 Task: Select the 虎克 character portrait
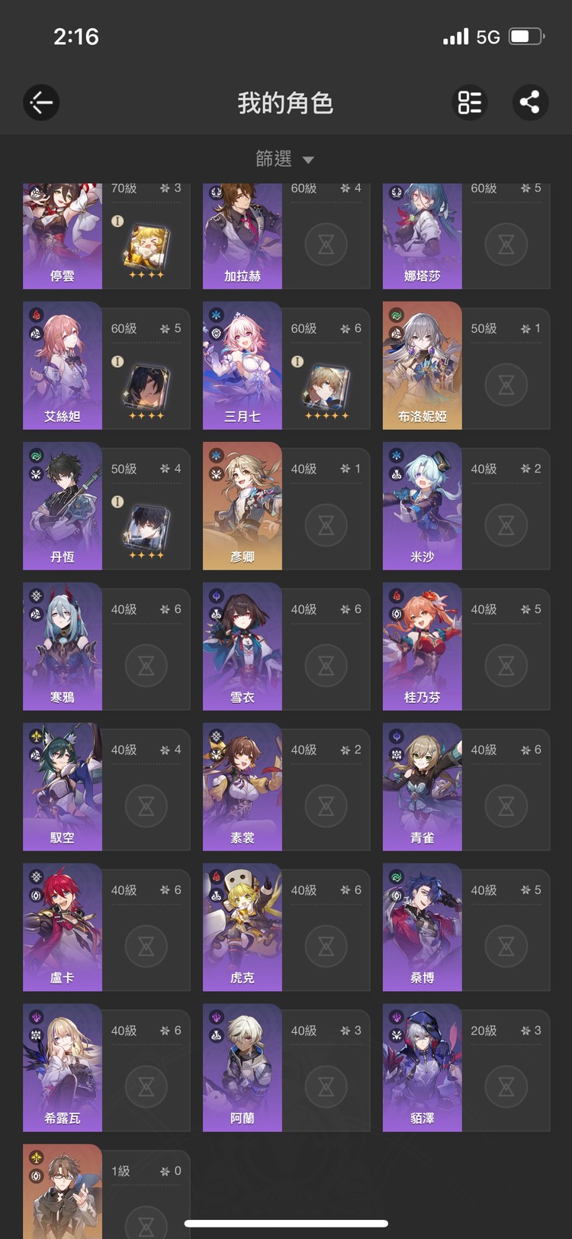click(243, 927)
